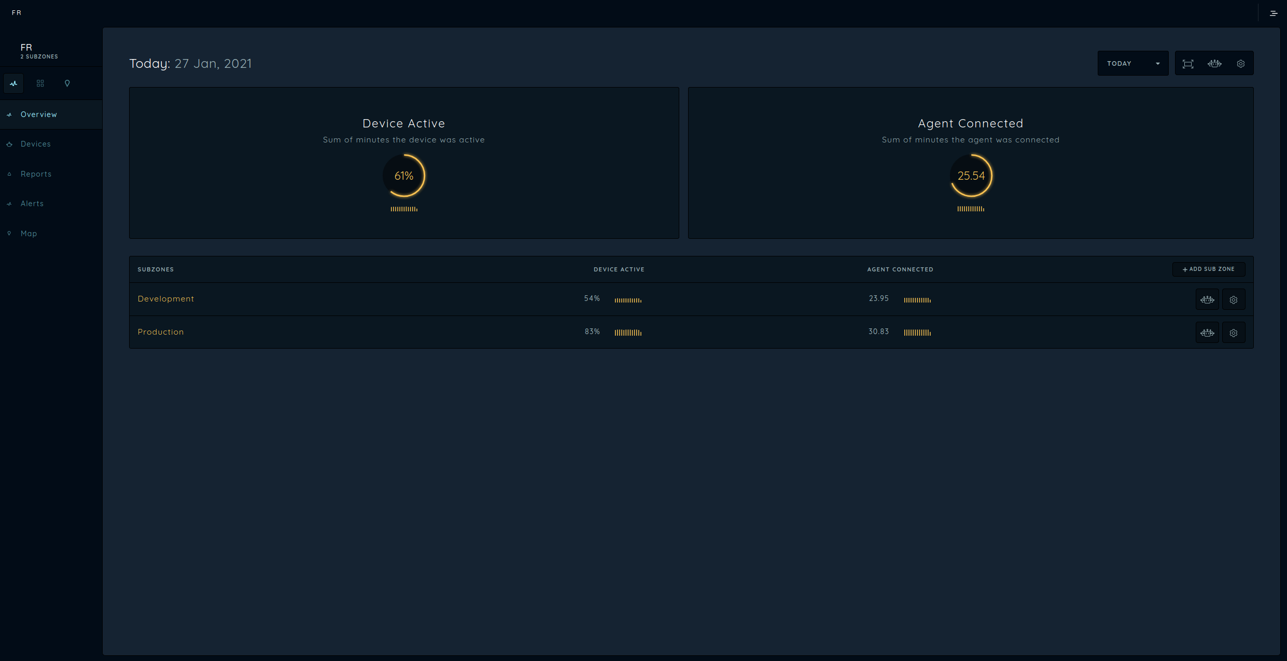Open Map page from sidebar menu

[29, 234]
